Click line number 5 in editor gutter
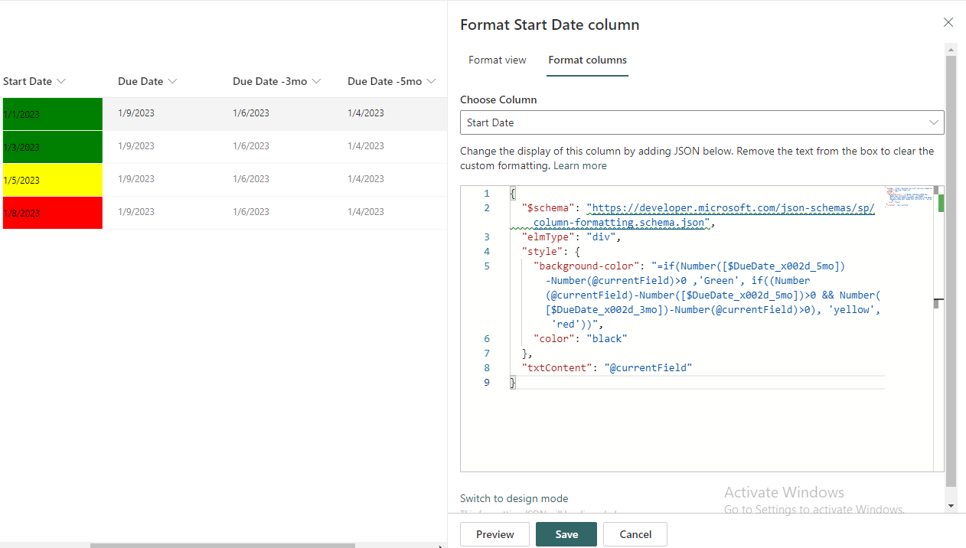Screen dimensions: 966x548 click(x=487, y=266)
